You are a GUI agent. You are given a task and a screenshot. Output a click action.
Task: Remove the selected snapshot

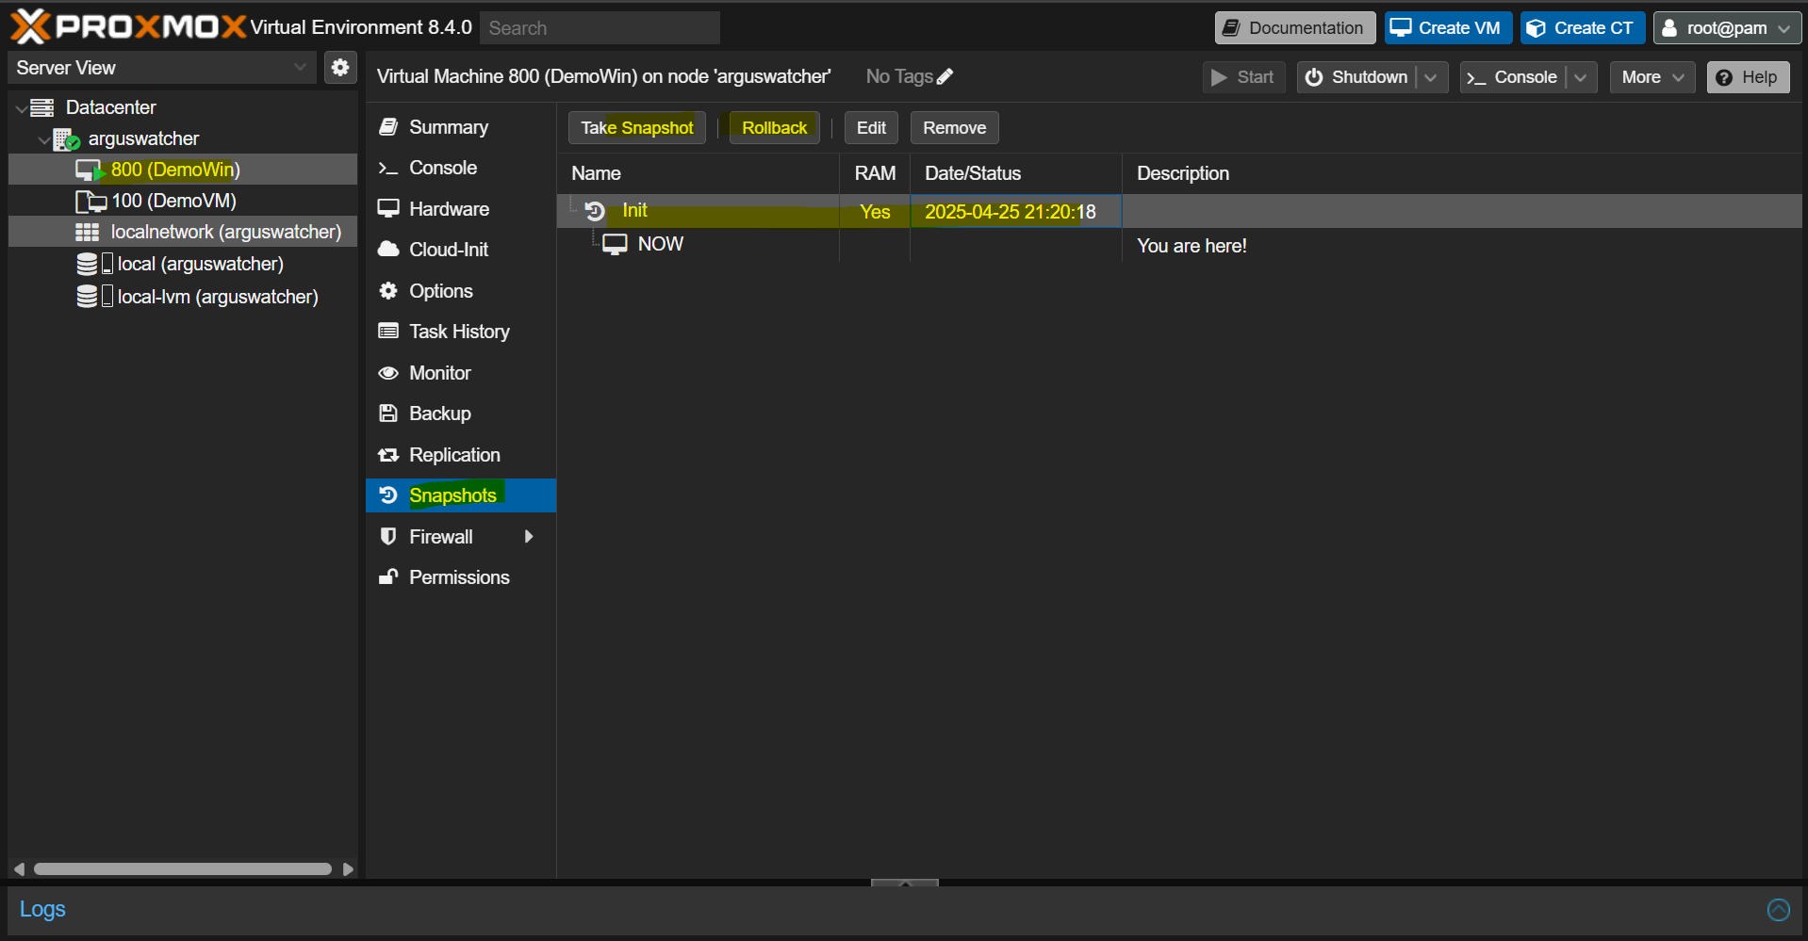click(x=955, y=128)
